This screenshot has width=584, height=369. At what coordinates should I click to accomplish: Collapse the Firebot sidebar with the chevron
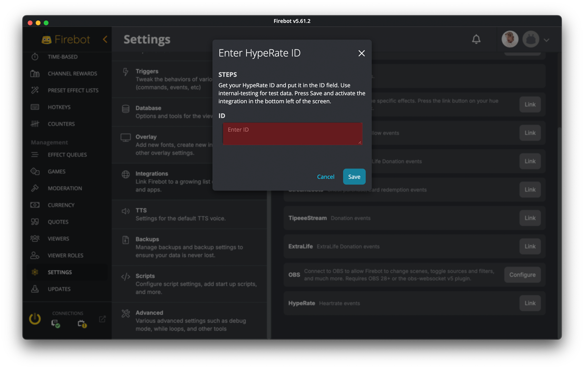click(x=105, y=39)
